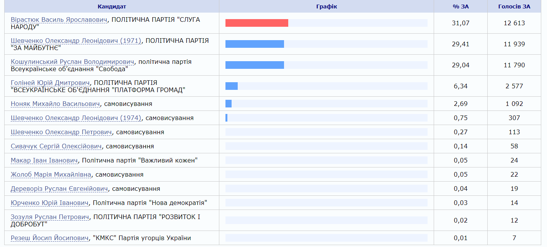547x247 pixels.
Task: Open Шевченко Олександр Петрович link
Action: [61, 132]
